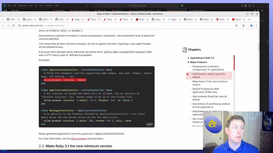Click the page vertical scrollbar
Screen dimensions: 273x153
[259, 46]
